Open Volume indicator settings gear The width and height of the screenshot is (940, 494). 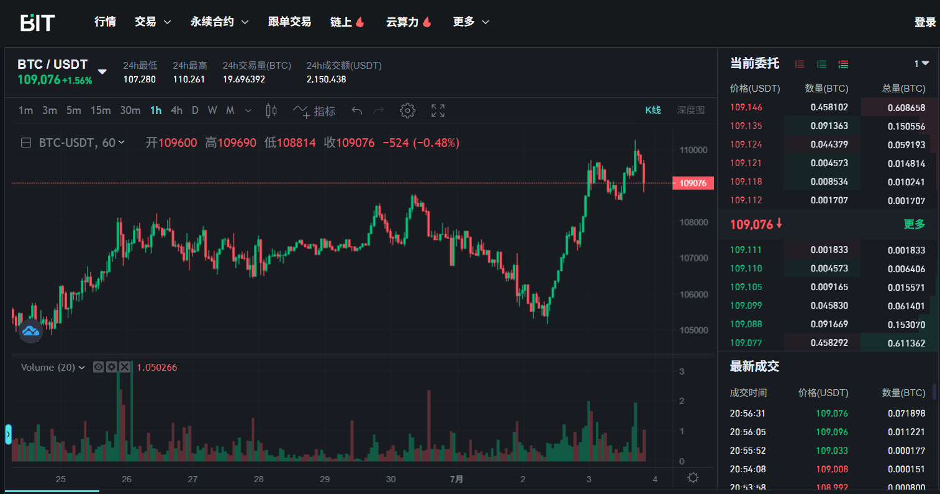coord(111,367)
